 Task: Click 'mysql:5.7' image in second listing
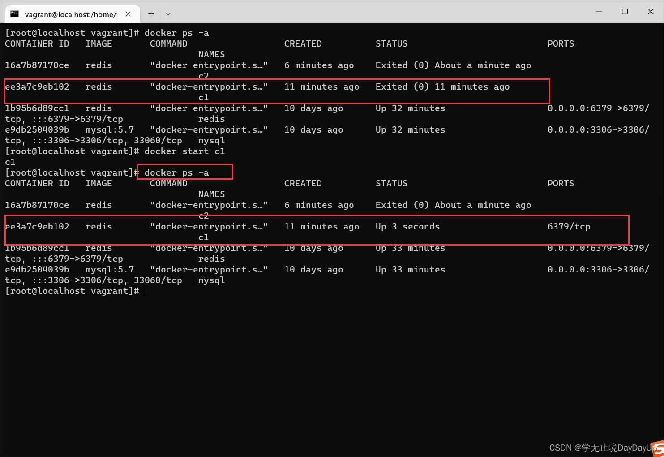coord(110,270)
